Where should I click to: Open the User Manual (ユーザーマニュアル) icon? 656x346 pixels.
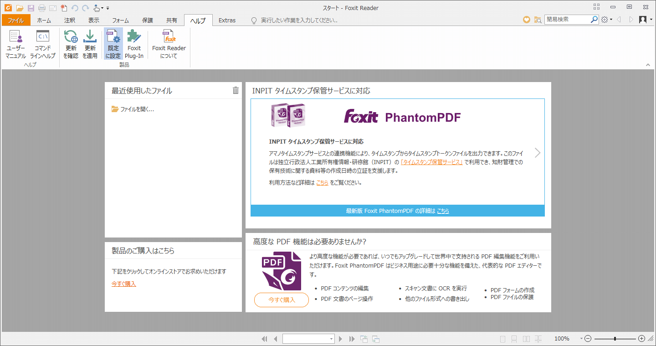15,45
